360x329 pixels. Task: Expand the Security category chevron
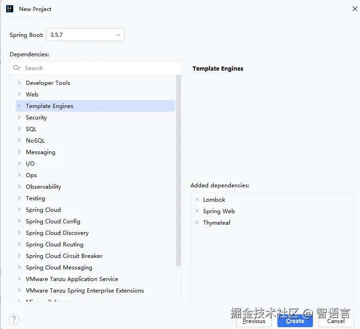point(19,117)
